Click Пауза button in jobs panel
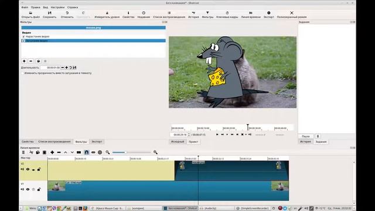Screen dimensions: 375x211 pyautogui.click(x=306, y=136)
